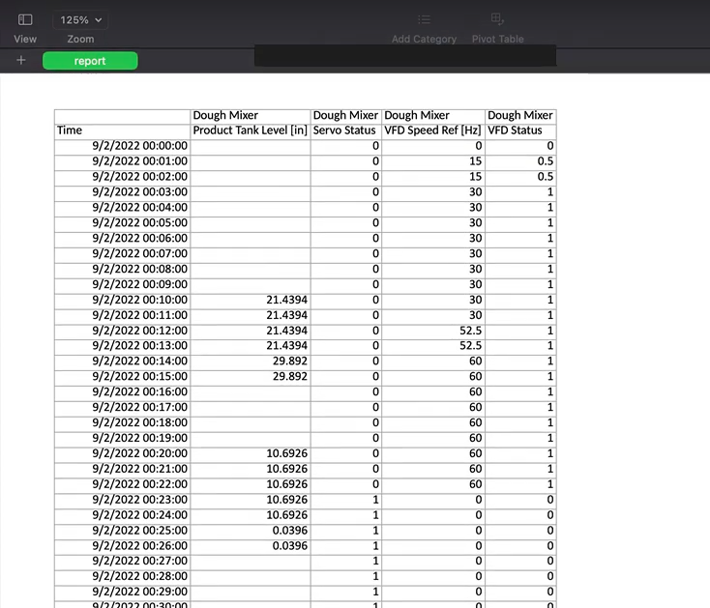Select the cell 9/2/2022 00:17:00
Viewport: 710px width, 608px height.
122,407
